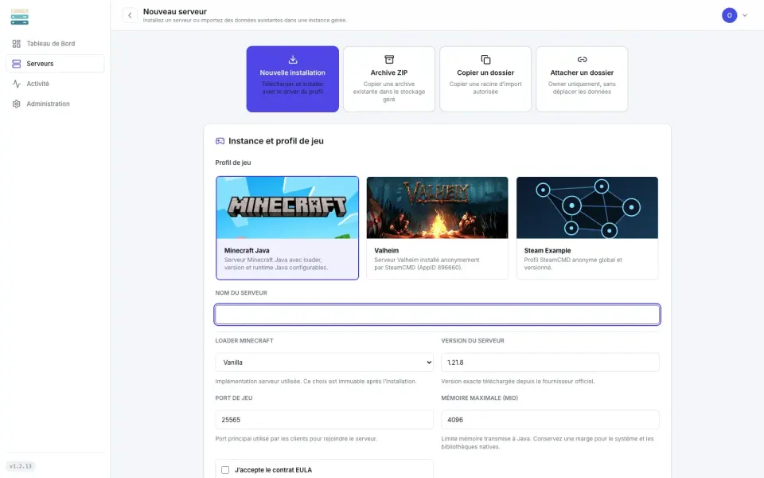Expand the user menu chevron

[x=745, y=15]
